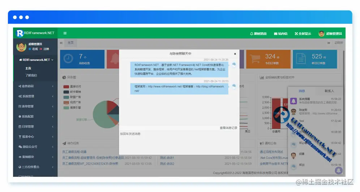Expand 案例模块 sidebar menu
Viewport: 360px width, 192px height.
click(35, 157)
